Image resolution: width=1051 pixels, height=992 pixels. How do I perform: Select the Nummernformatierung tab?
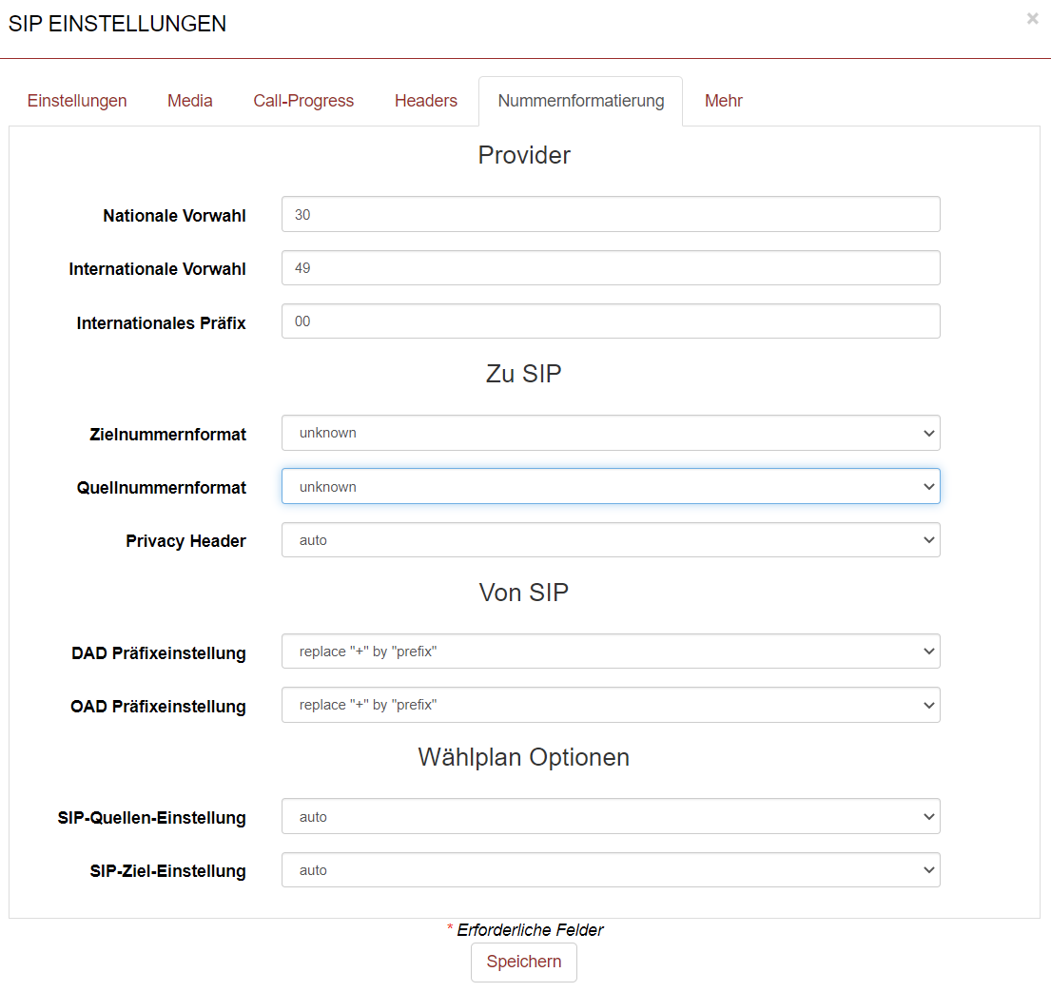[x=580, y=100]
